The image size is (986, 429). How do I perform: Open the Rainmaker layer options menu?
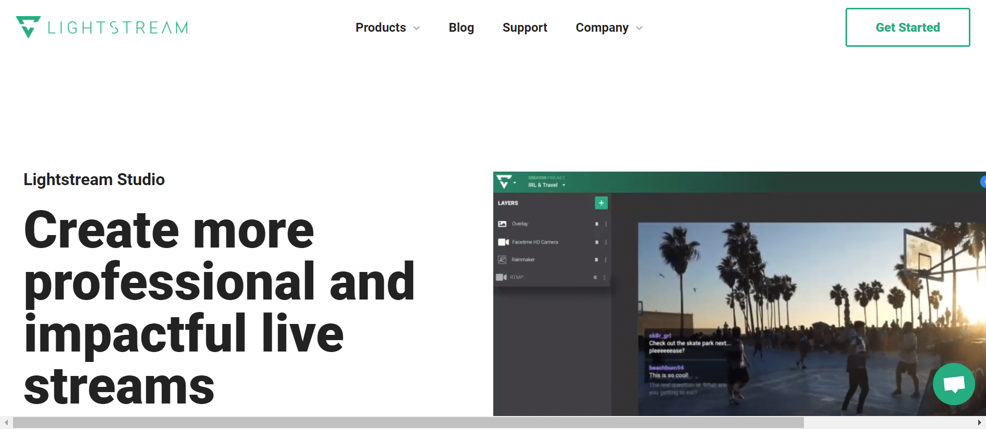[606, 259]
